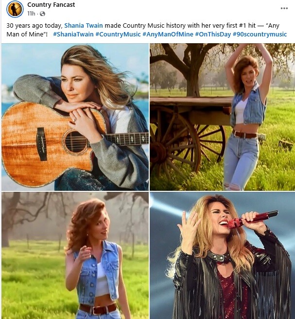295x319 pixels.
Task: Open the photo of woman with acoustic guitar
Action: [75, 117]
